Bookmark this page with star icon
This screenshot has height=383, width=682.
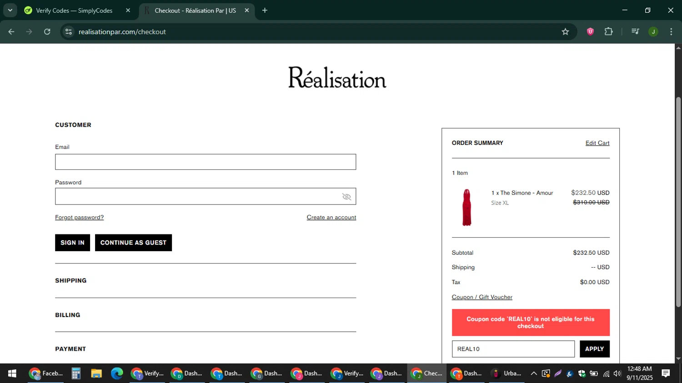point(565,32)
